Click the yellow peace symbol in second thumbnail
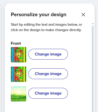Screen dimensions: 98x112 coord(19,74)
